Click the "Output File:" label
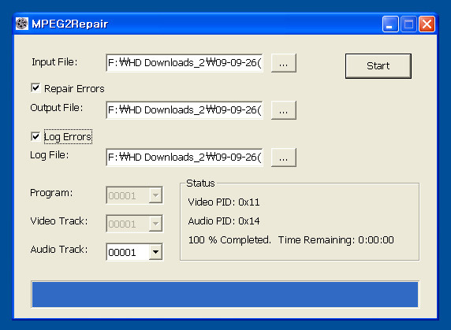The image size is (451, 330). pyautogui.click(x=57, y=108)
